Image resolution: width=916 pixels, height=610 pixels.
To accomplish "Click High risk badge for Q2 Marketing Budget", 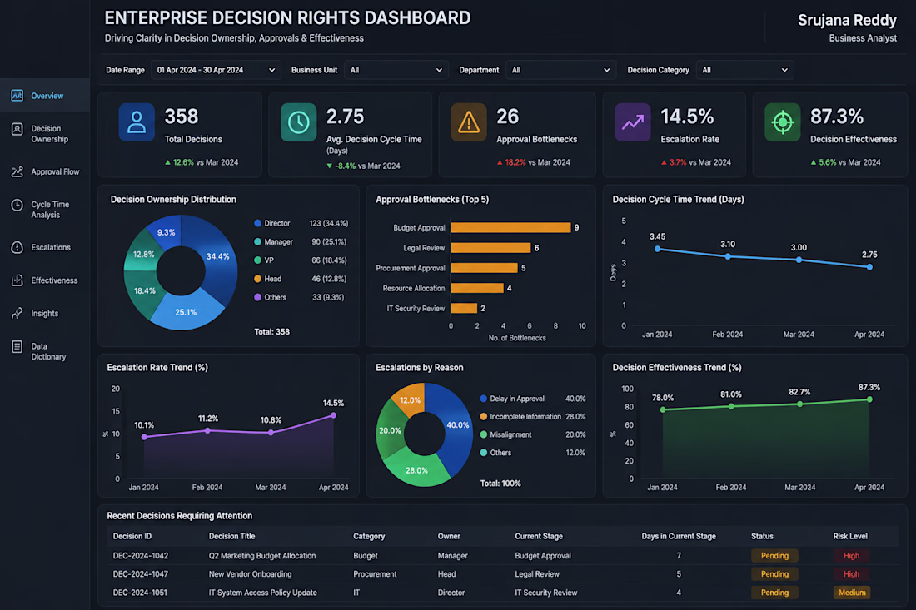I will [x=851, y=556].
